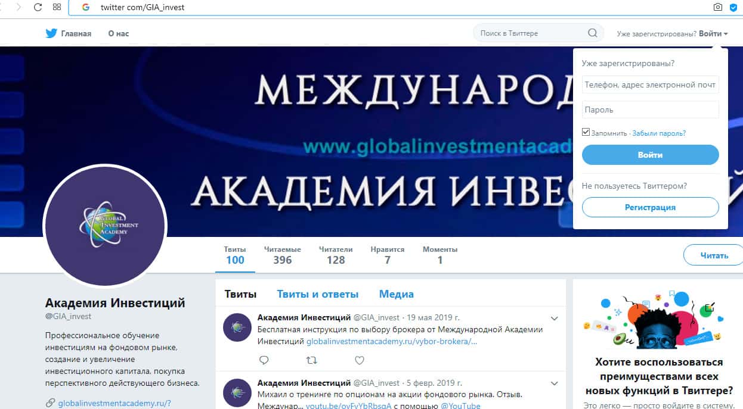Screen dimensions: 743x409
Task: Click the camera snapshot icon in address bar
Action: click(x=718, y=7)
